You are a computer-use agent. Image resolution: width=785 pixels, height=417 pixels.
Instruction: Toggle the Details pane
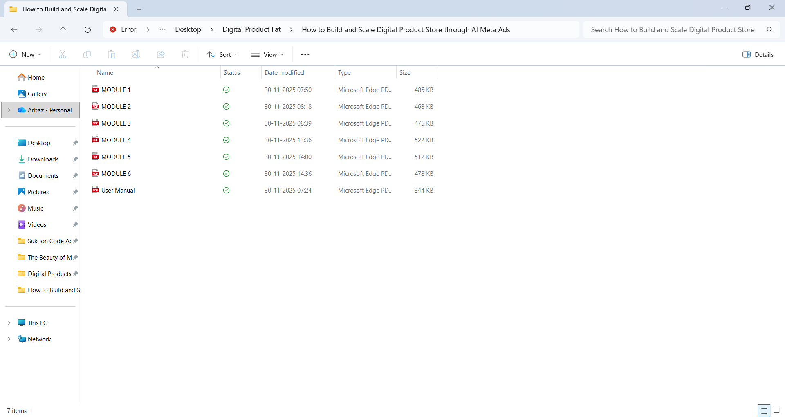tap(758, 54)
